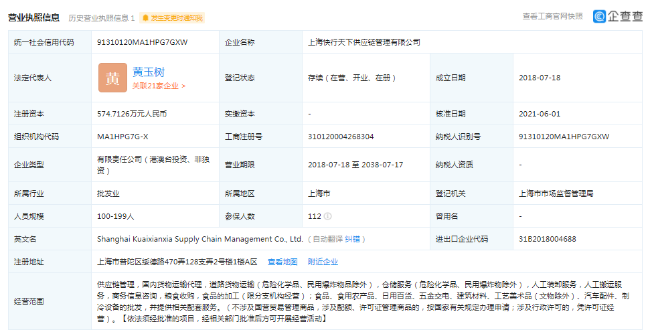Click establishment date 2018-07-18
This screenshot has width=650, height=332.
(x=540, y=78)
